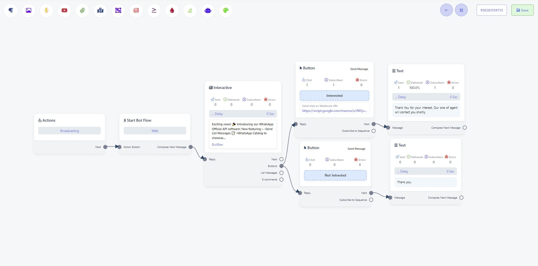Click the blue robot toolbar icon

208,10
